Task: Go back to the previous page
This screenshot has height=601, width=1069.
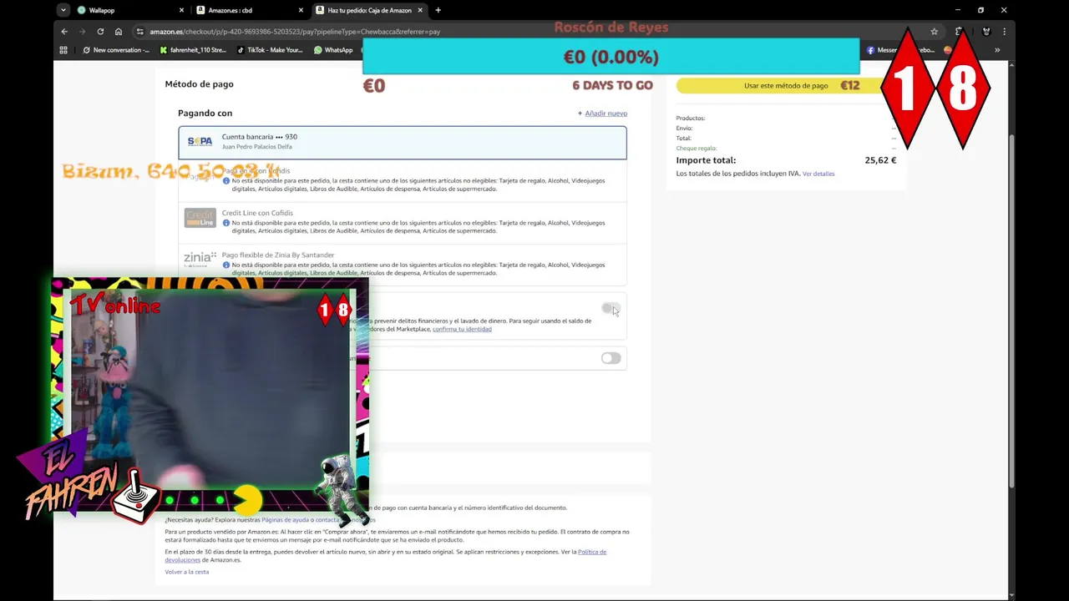Action: (64, 32)
